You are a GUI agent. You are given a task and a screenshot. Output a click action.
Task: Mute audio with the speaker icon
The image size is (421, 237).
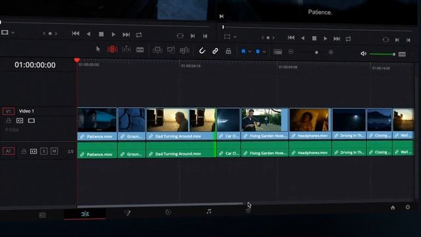[364, 54]
